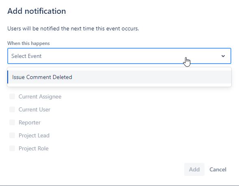Click the Reporter label text

coord(30,123)
